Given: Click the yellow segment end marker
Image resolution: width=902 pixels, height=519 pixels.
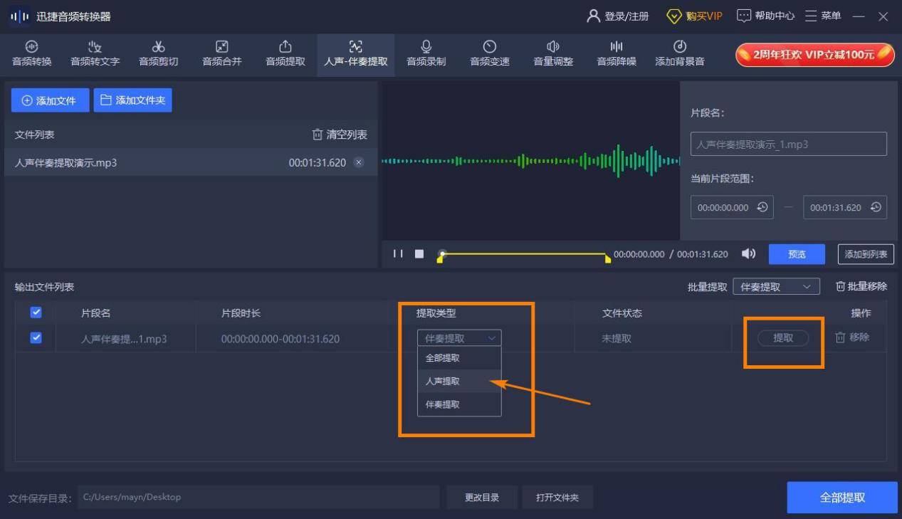Looking at the screenshot, I should (x=607, y=260).
